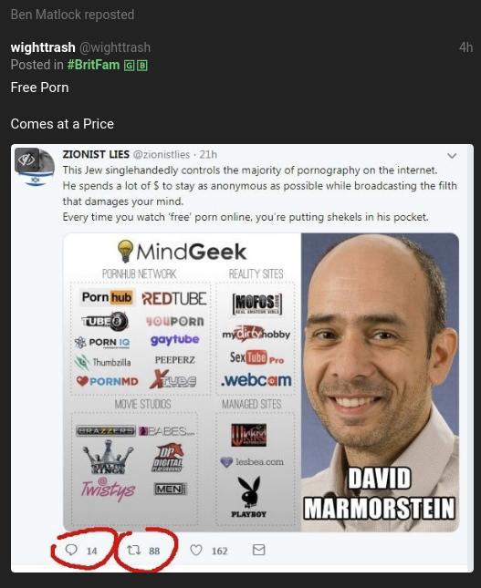Click the like count 162
This screenshot has height=588, width=481.
(x=220, y=551)
